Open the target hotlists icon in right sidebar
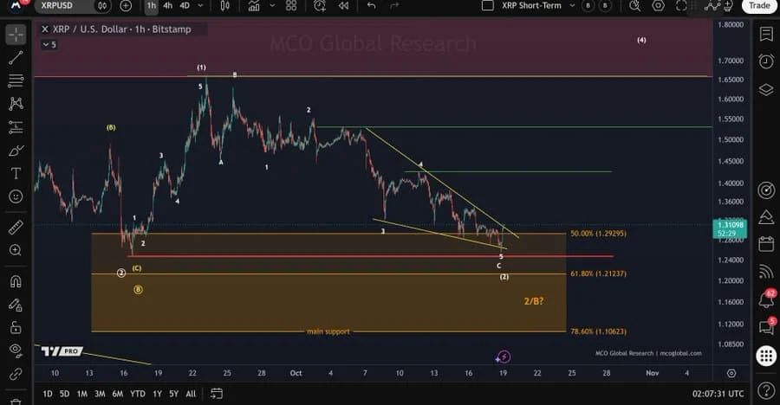This screenshot has height=405, width=780. point(766,190)
